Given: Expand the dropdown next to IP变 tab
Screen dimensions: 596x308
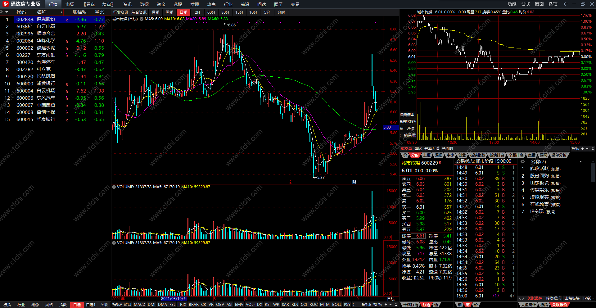Looking at the screenshot, I should tap(593, 298).
